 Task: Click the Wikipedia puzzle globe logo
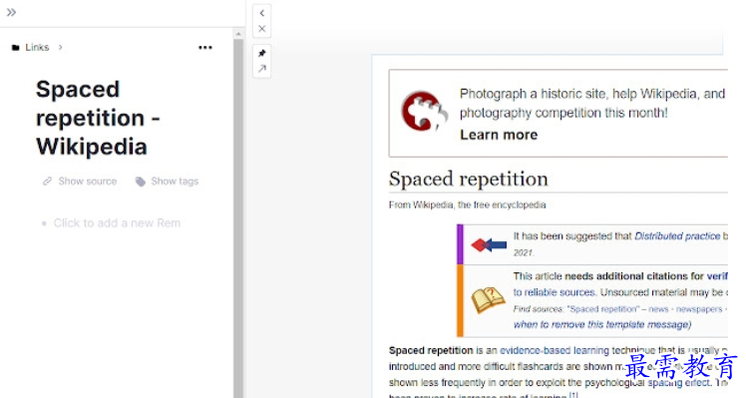pos(424,111)
